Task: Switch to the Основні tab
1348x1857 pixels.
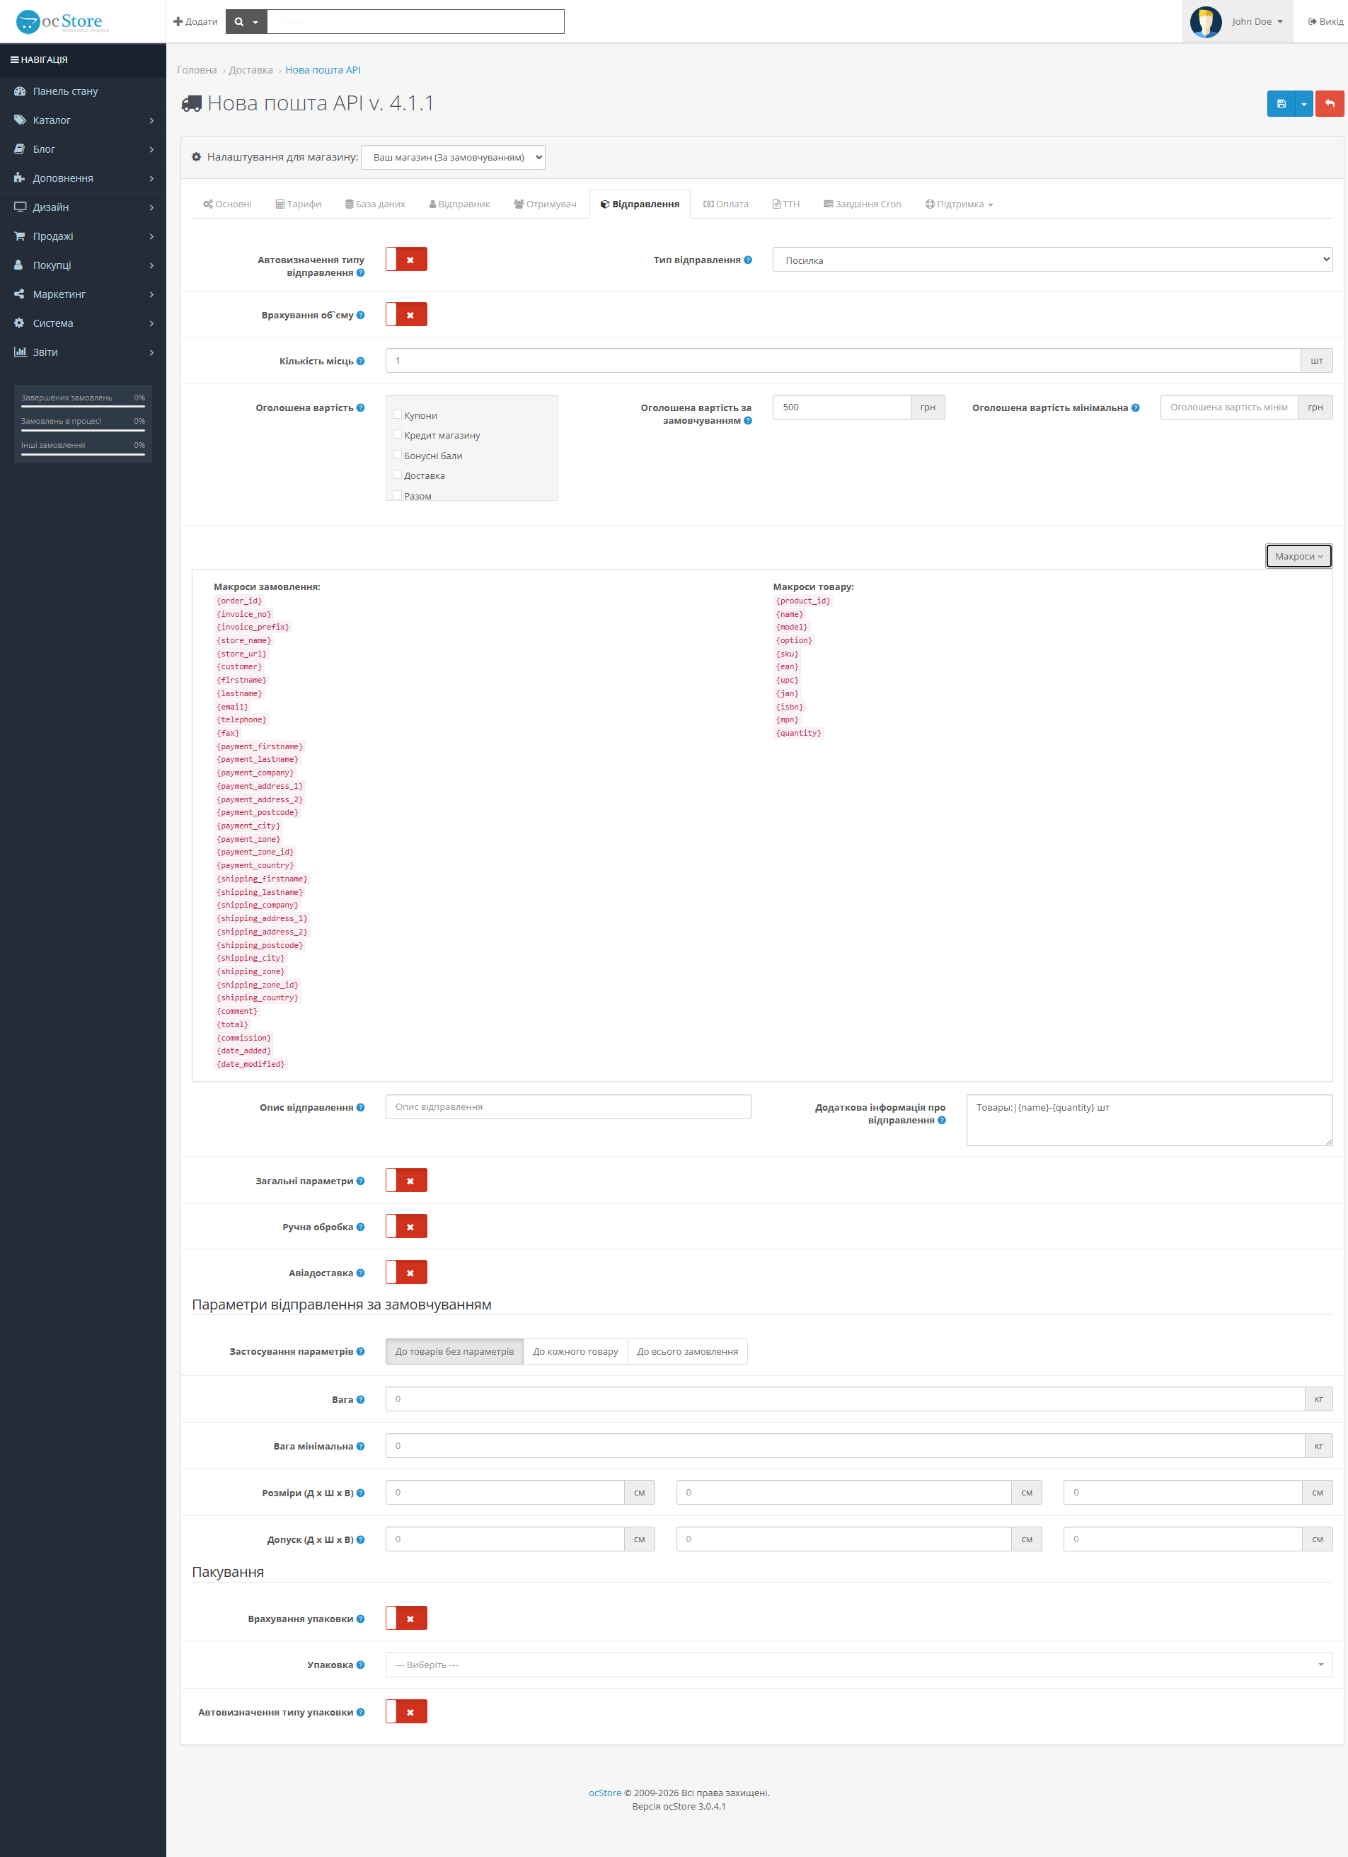Action: tap(227, 204)
